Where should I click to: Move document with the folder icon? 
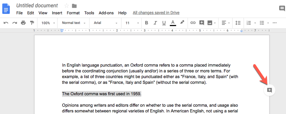click(74, 6)
